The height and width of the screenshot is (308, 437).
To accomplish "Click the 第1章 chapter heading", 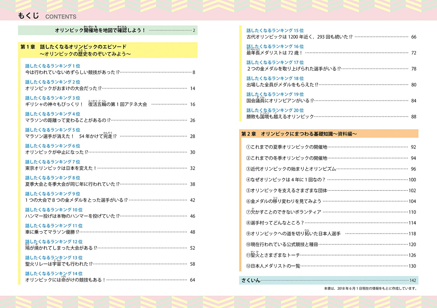I will pos(108,50).
